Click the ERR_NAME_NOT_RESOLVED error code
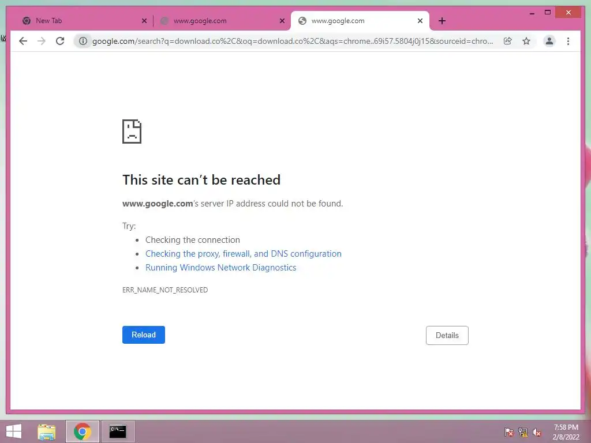591x443 pixels. (165, 290)
